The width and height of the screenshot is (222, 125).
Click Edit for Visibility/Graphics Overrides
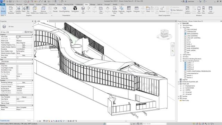(x=24, y=45)
